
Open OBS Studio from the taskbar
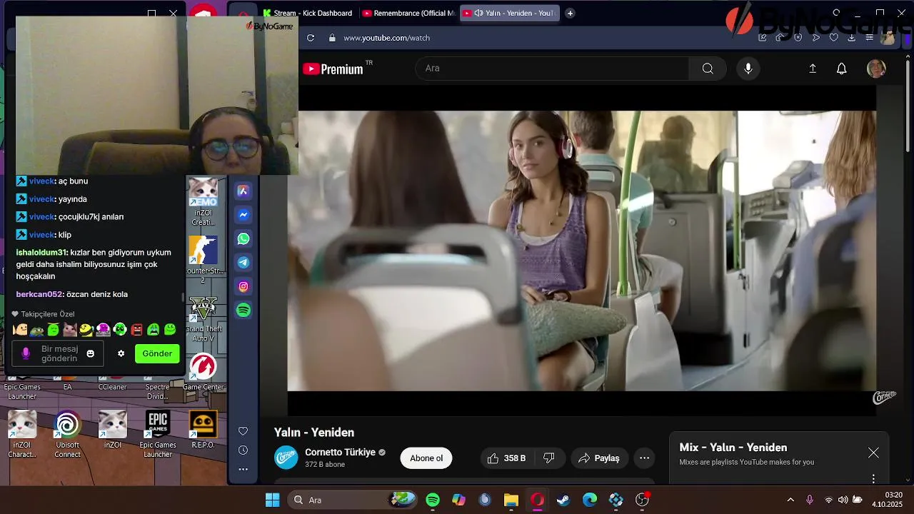[x=642, y=500]
